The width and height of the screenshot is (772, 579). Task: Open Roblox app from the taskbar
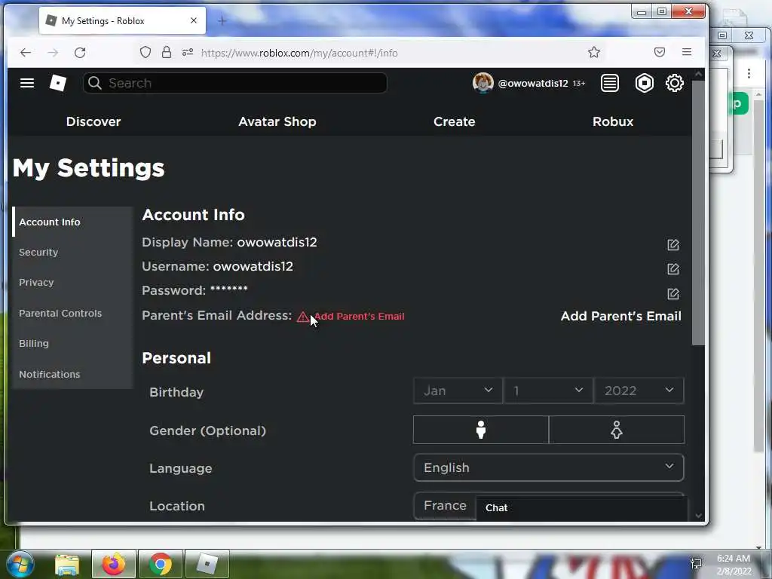tap(207, 564)
